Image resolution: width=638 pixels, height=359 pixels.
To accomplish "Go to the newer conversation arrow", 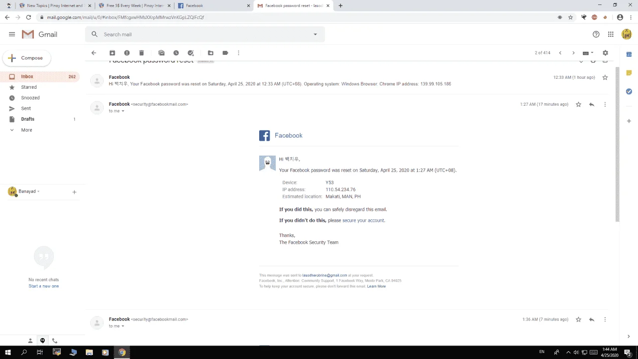I will click(x=560, y=53).
